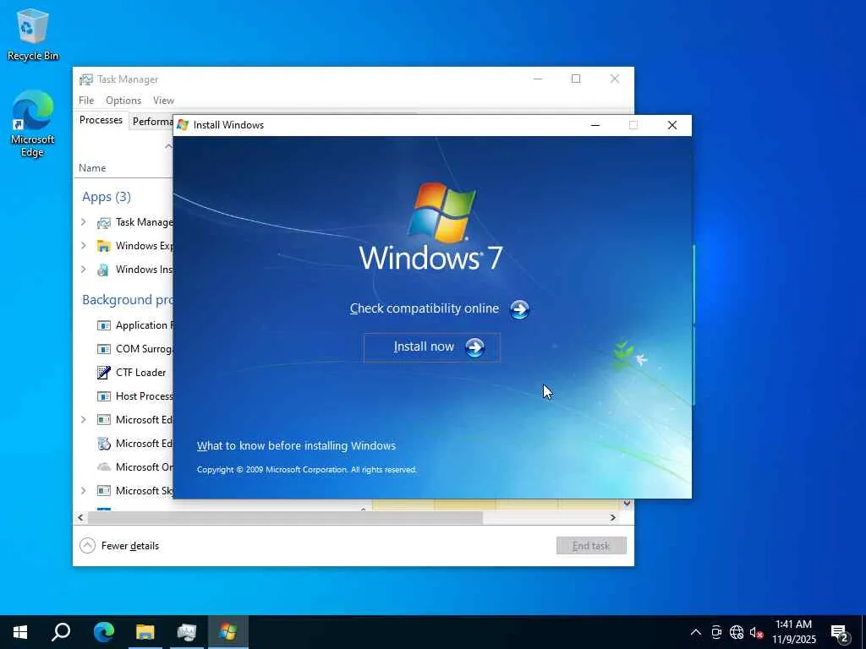Viewport: 866px width, 649px height.
Task: Click the taskbar Search magnifier icon
Action: pos(61,632)
